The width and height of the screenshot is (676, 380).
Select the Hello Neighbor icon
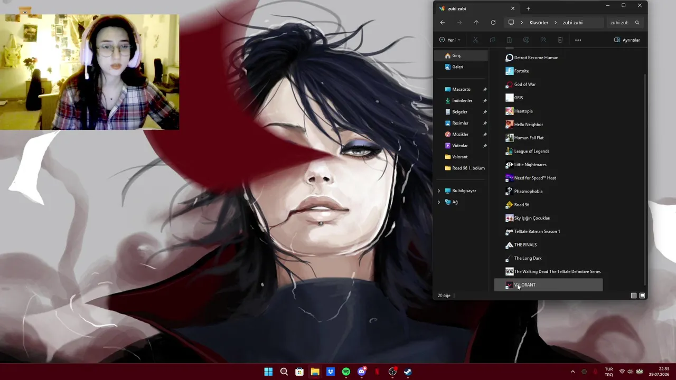tap(509, 125)
